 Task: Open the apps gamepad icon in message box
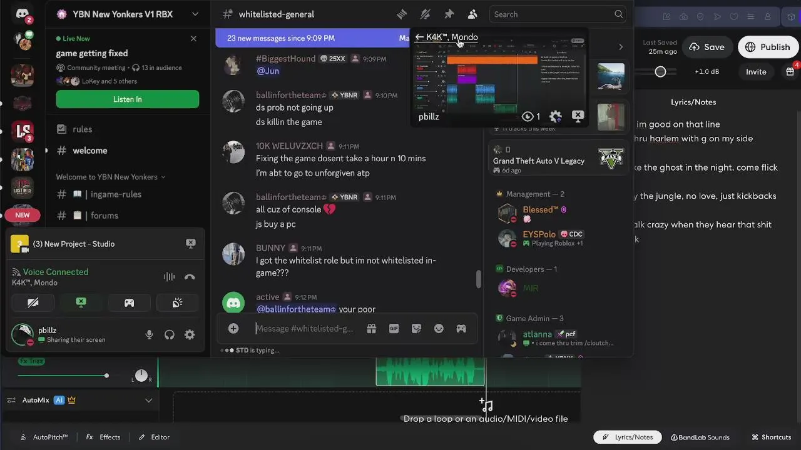[461, 328]
